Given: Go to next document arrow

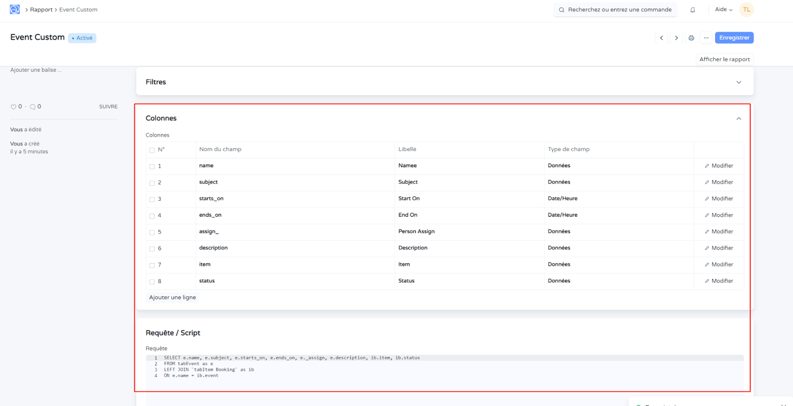Looking at the screenshot, I should [676, 38].
